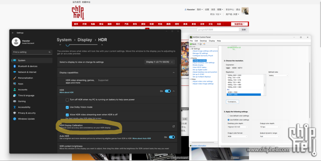The width and height of the screenshot is (321, 161).
Task: Open Set up G-SYNC in NVIDIA tree
Action: pyautogui.click(x=198, y=75)
